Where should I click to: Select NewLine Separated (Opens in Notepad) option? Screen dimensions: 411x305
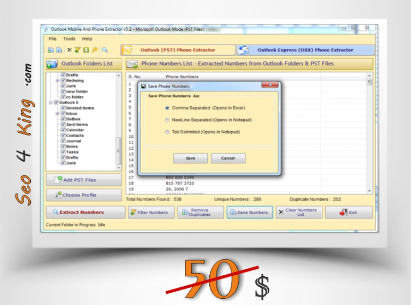(167, 120)
